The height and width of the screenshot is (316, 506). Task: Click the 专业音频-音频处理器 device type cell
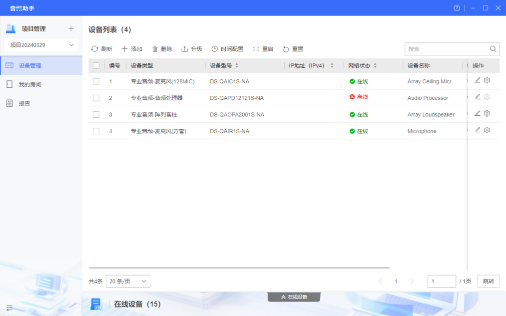[x=156, y=98]
